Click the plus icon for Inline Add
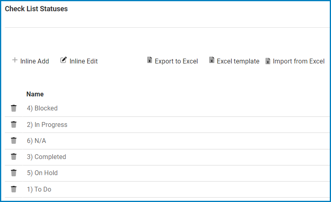The height and width of the screenshot is (202, 331). pyautogui.click(x=15, y=60)
